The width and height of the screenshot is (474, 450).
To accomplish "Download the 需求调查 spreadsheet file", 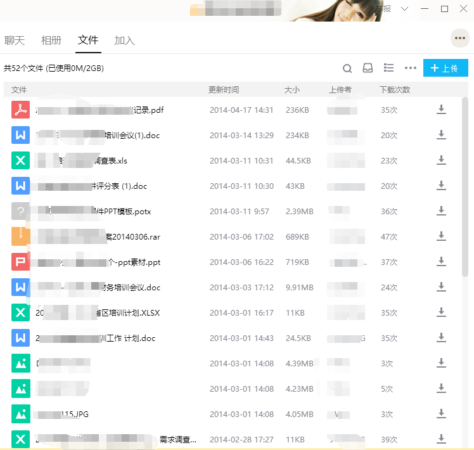I will [x=441, y=439].
